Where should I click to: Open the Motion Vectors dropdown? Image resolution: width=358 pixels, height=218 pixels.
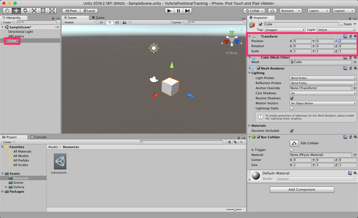[x=323, y=103]
